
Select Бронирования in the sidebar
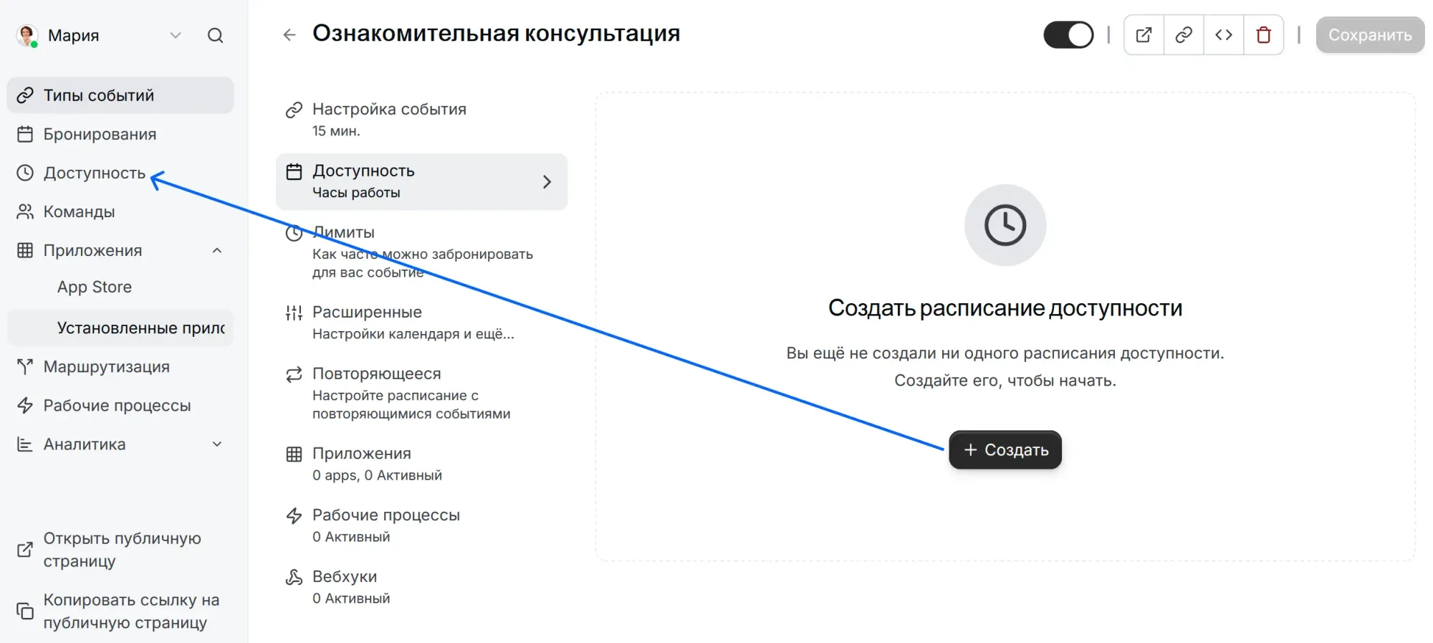(100, 134)
